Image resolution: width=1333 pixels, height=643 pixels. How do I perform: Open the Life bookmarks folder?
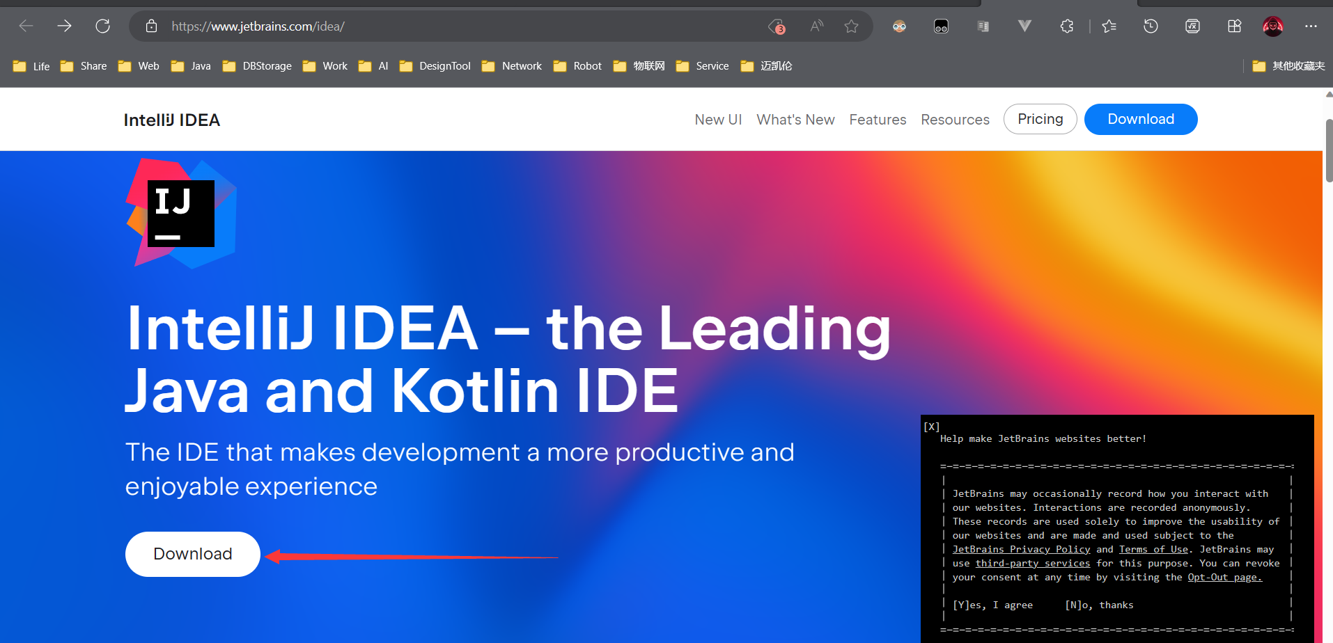pyautogui.click(x=31, y=66)
